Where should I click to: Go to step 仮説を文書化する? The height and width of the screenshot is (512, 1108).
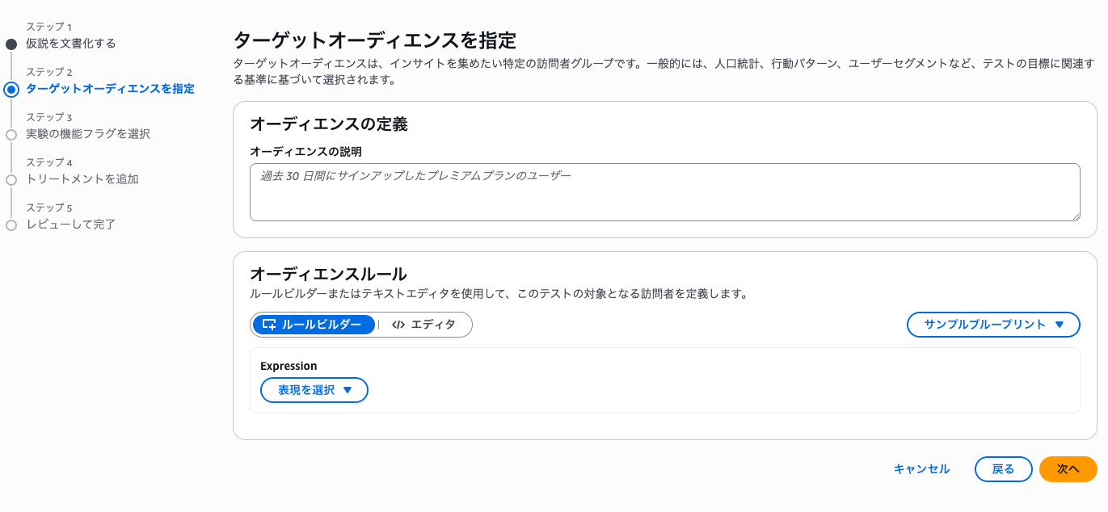click(71, 44)
